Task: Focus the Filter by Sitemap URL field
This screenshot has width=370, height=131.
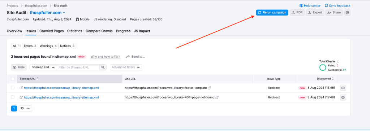Action: pyautogui.click(x=78, y=67)
